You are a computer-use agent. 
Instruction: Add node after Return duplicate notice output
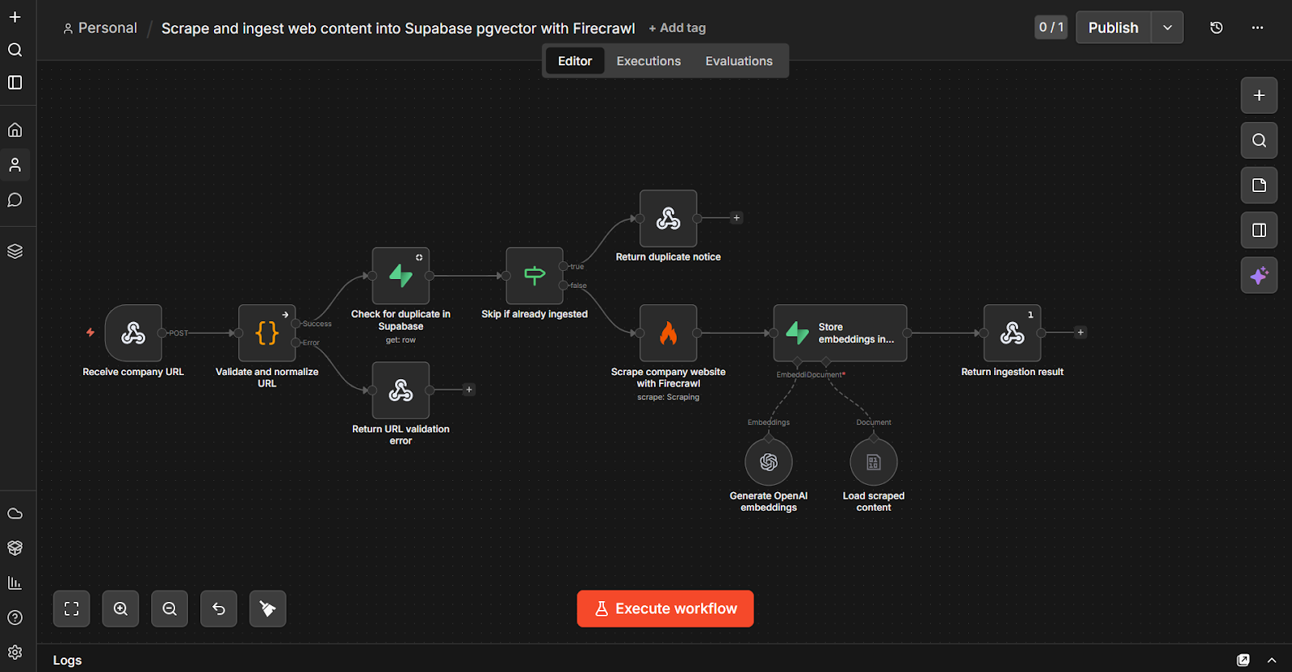(736, 218)
